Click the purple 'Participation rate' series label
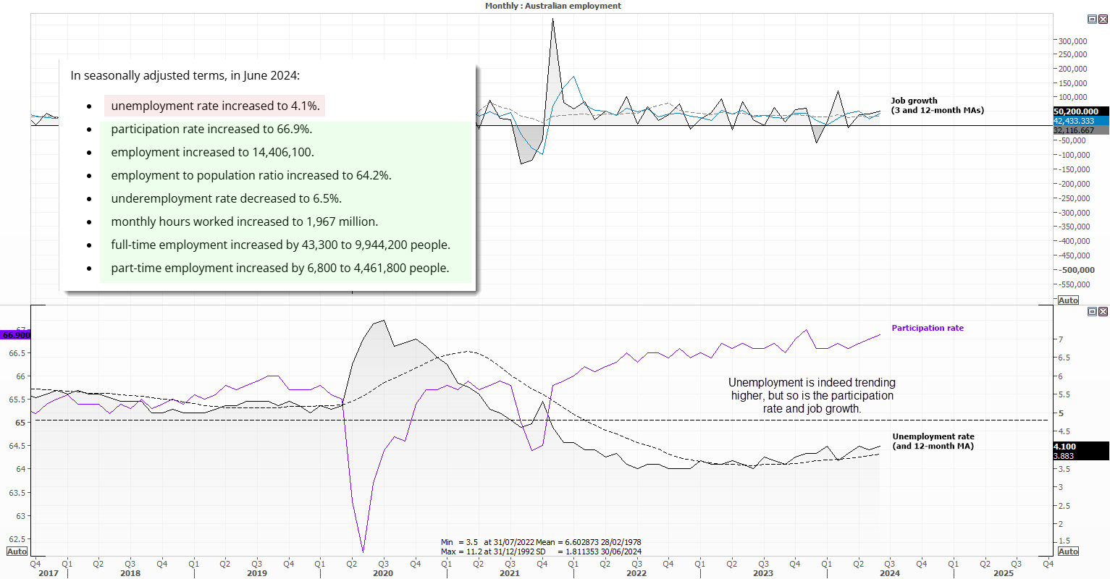The image size is (1110, 579). tap(928, 328)
